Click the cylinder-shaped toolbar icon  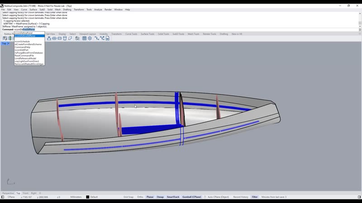click(65, 38)
